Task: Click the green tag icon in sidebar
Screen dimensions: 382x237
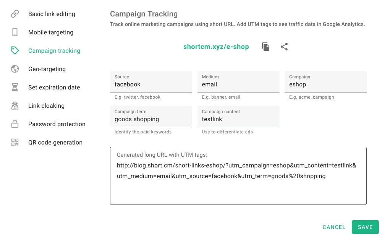Action: 15,51
